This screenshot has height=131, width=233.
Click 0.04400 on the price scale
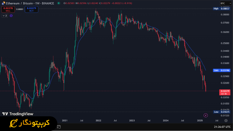coord(225,51)
